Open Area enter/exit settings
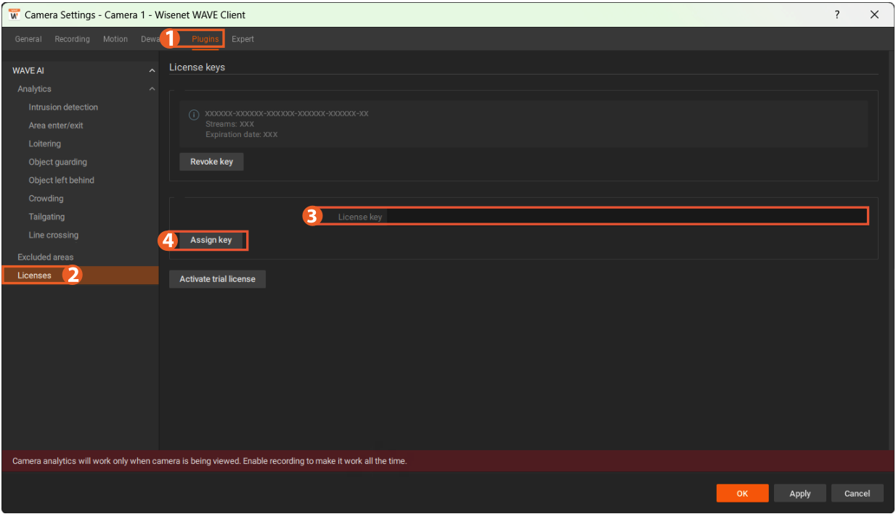 pos(56,125)
